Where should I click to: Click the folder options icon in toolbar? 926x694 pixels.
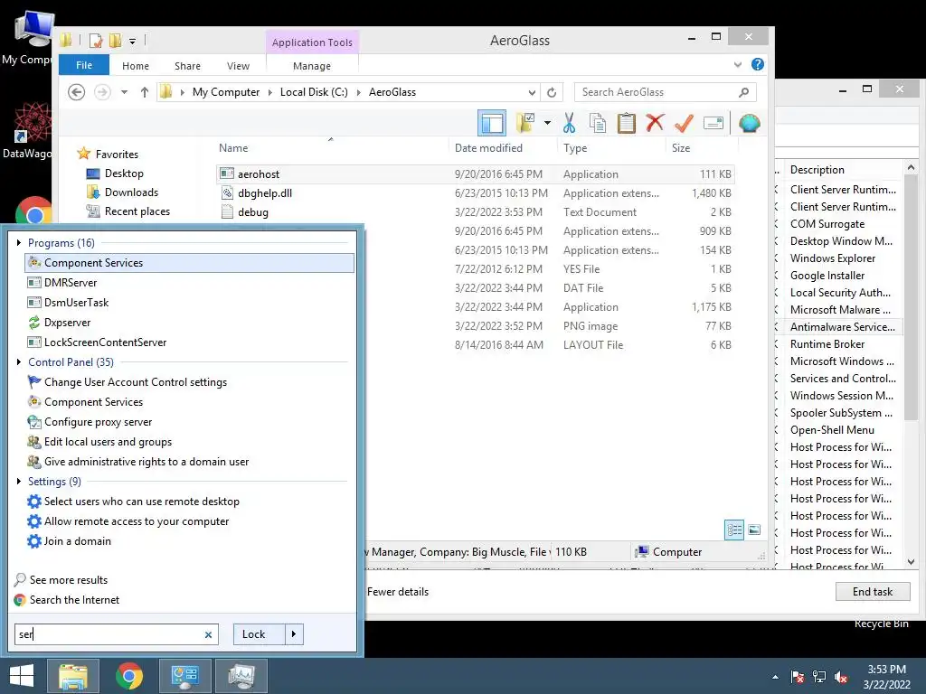pos(525,123)
